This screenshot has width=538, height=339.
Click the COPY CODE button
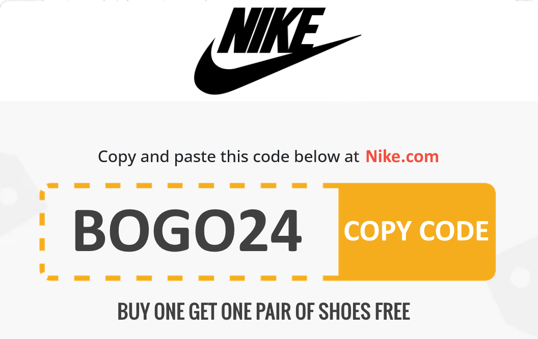417,231
